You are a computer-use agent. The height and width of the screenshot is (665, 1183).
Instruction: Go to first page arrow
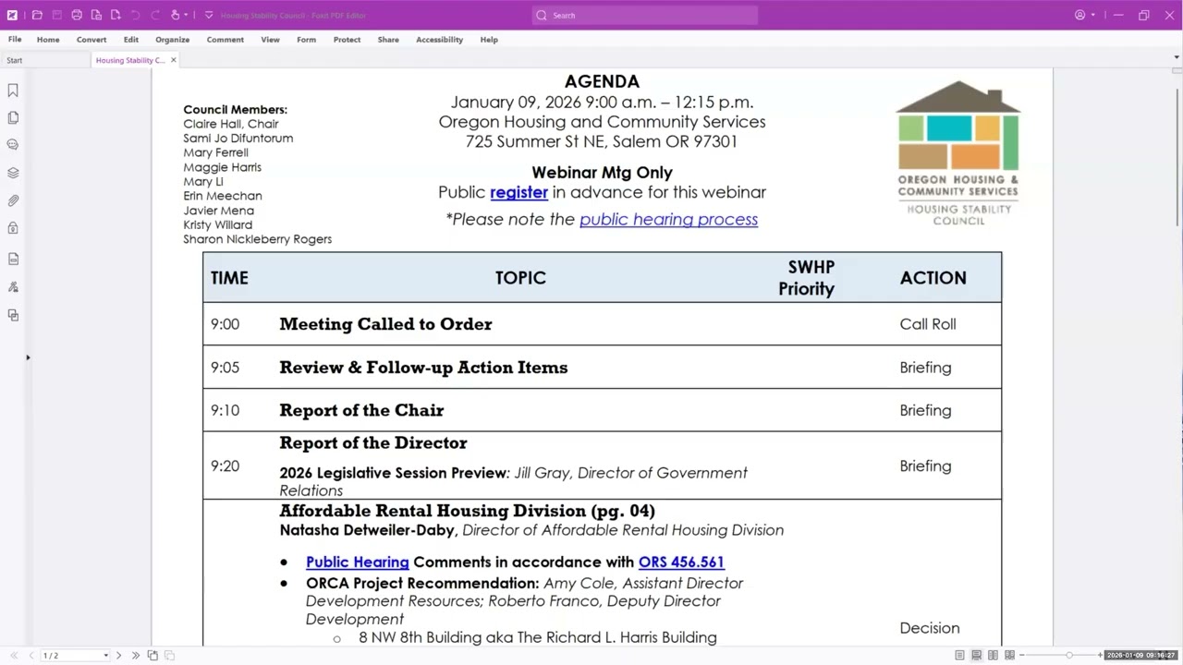tap(14, 656)
